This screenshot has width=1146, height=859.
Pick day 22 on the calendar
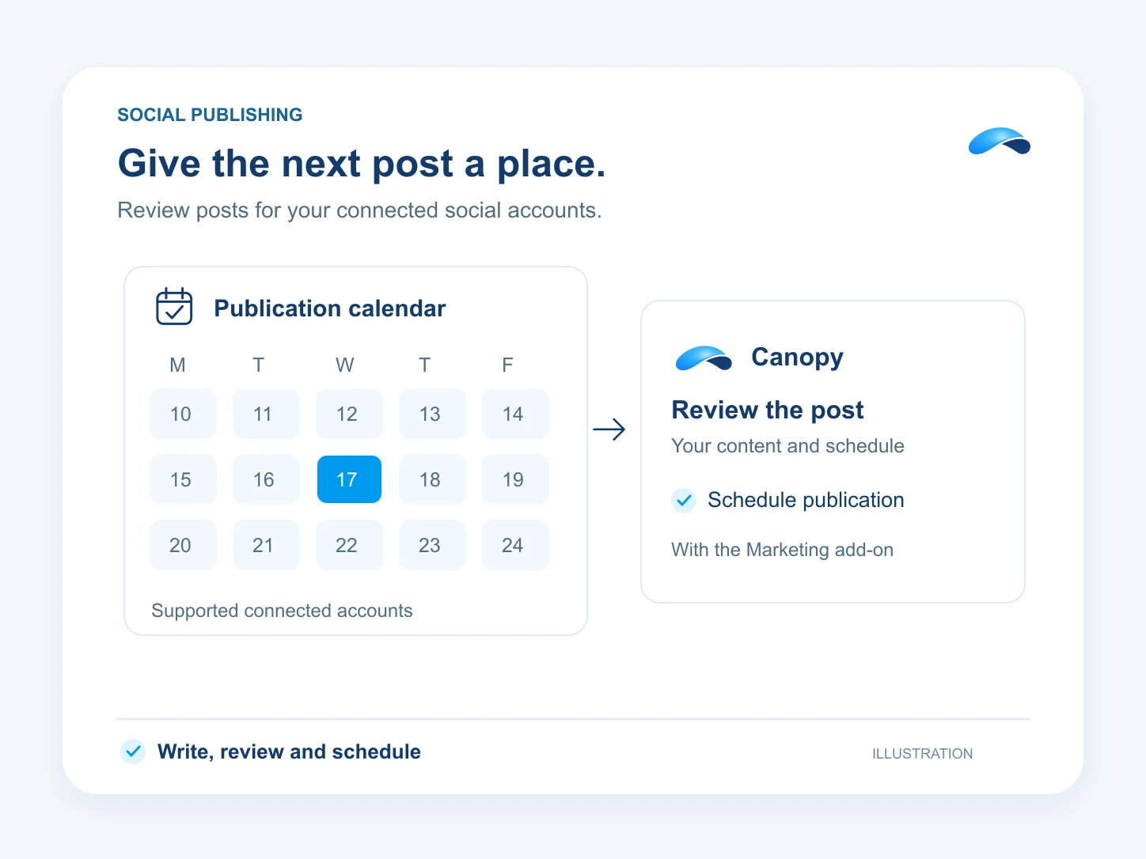click(349, 545)
